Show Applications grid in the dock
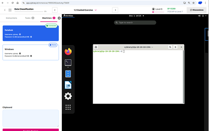Screen dimensions: 209x131 tap(68, 107)
